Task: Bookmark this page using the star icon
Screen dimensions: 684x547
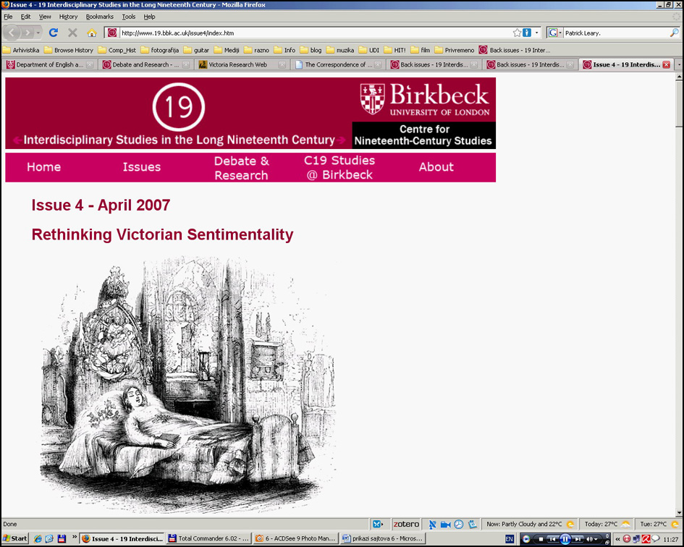Action: [x=517, y=33]
